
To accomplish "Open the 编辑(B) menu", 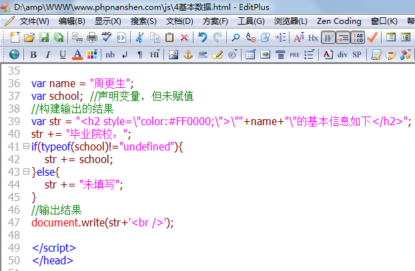I will point(72,21).
